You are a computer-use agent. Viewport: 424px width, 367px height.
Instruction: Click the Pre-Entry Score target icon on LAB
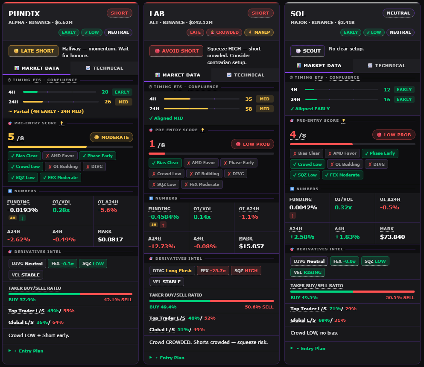tap(151, 130)
